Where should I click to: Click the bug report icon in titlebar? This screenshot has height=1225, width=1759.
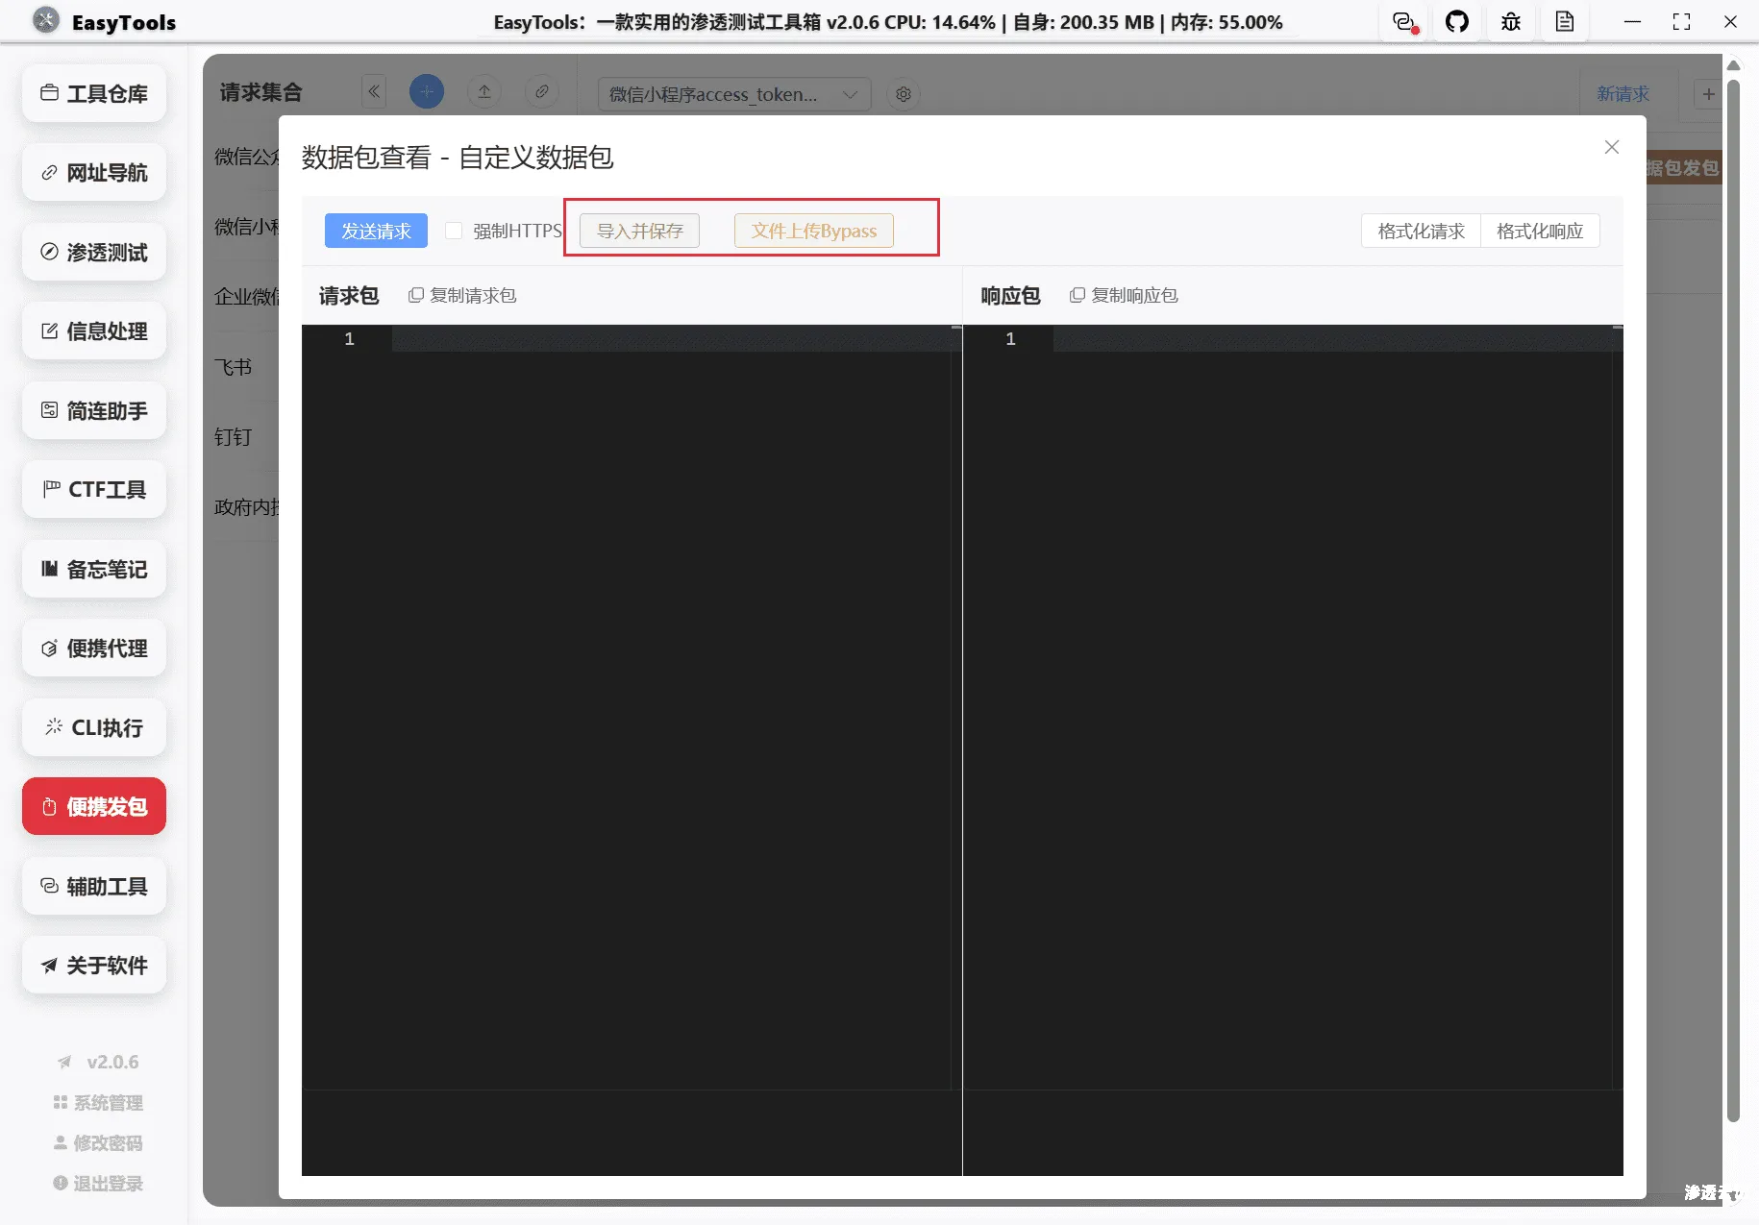pyautogui.click(x=1510, y=21)
